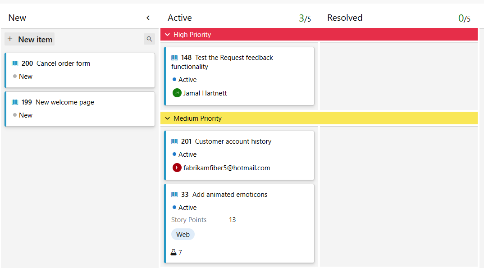This screenshot has height=268, width=484.
Task: Open the New welcome page item
Action: pos(64,102)
